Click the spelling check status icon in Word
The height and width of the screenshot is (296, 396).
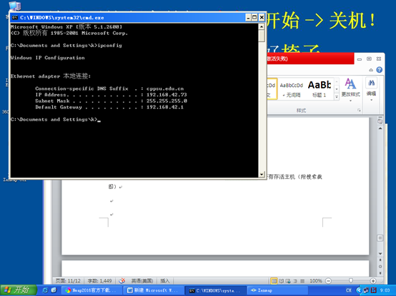pos(122,280)
